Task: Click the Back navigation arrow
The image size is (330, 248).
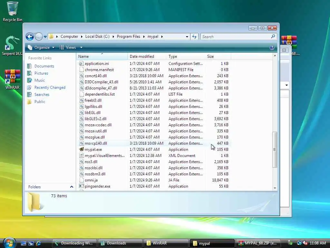Action: 30,37
